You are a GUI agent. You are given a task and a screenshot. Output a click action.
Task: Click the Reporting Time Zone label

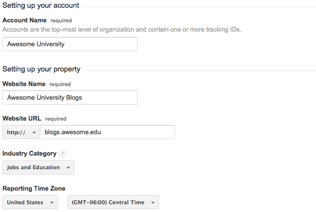34,189
